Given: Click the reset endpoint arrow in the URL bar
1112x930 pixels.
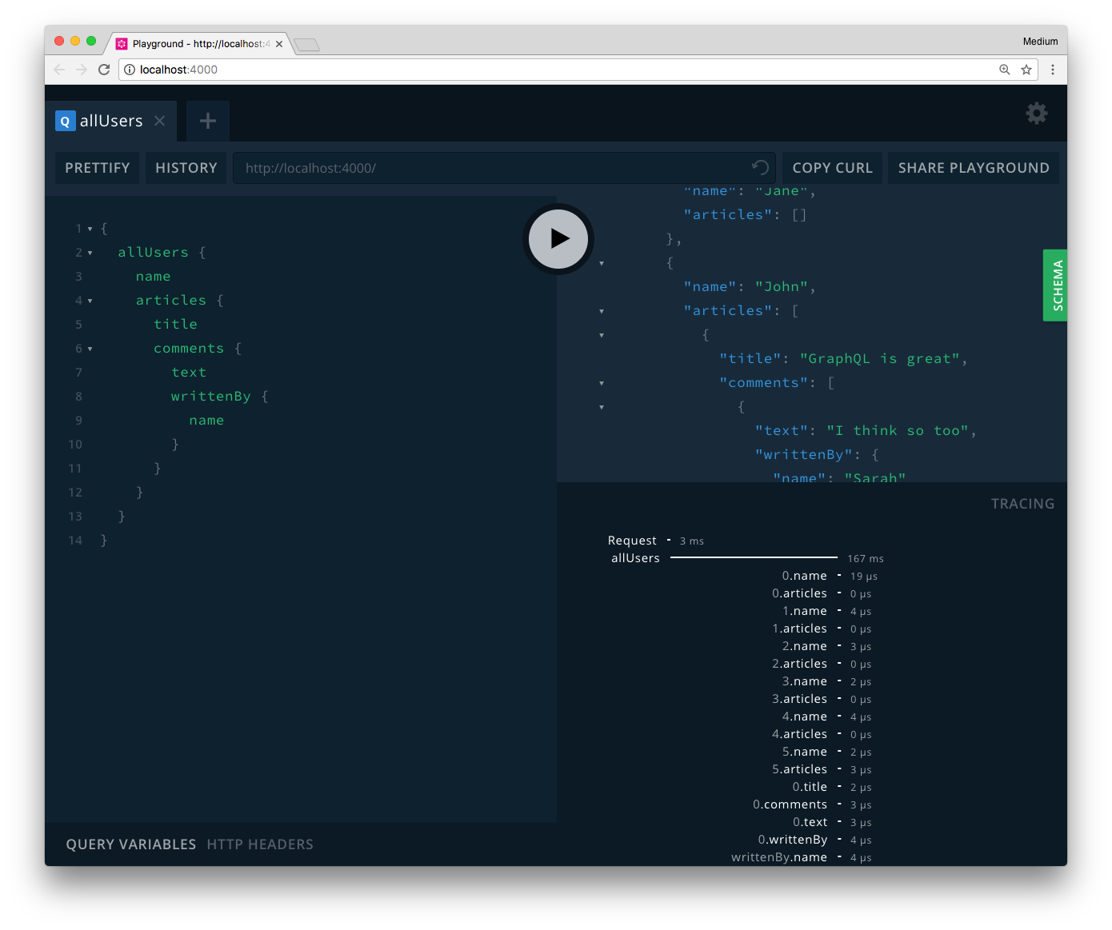Looking at the screenshot, I should [759, 168].
